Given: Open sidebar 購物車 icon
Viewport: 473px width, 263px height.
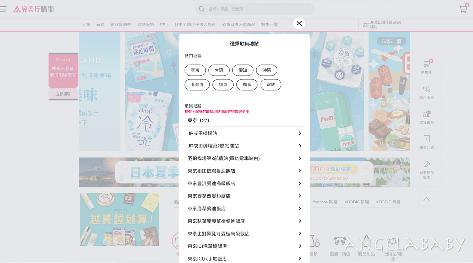Looking at the screenshot, I should click(x=426, y=67).
